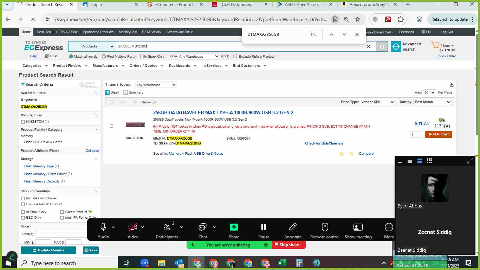Image resolution: width=480 pixels, height=270 pixels.
Task: Check the ESD Only filter
Action: coord(23,218)
